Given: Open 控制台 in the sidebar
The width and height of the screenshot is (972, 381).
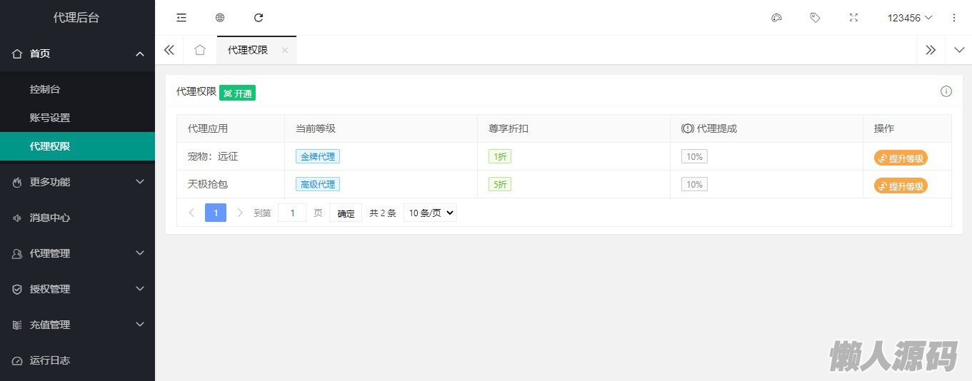Looking at the screenshot, I should click(x=77, y=89).
